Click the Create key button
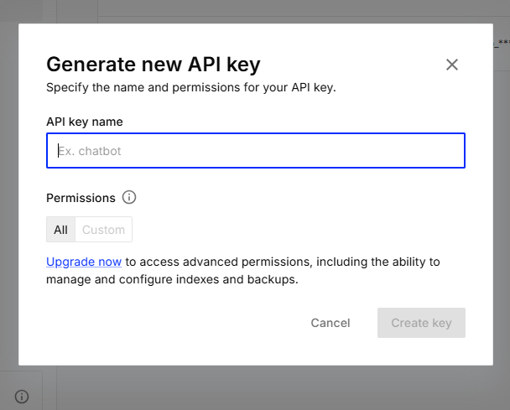The image size is (510, 410). 421,323
